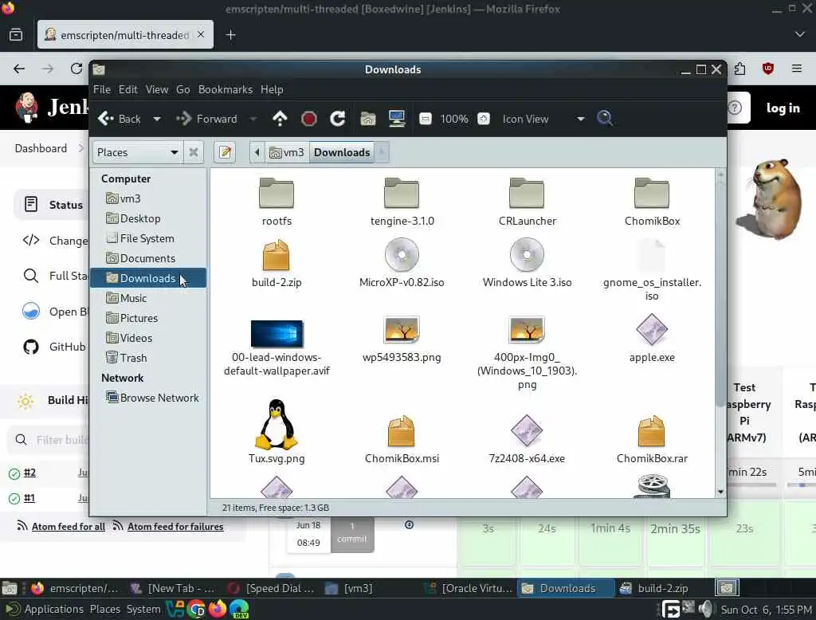Go up to parent folder arrow icon
The height and width of the screenshot is (620, 816).
(280, 119)
